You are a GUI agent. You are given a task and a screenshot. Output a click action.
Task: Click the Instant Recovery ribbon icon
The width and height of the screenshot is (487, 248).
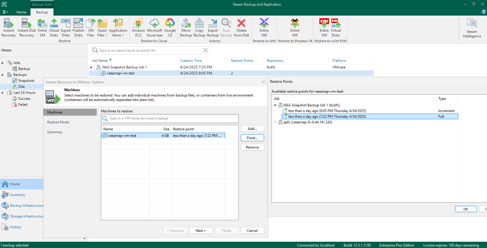click(8, 28)
